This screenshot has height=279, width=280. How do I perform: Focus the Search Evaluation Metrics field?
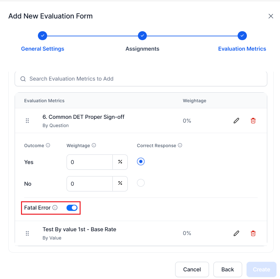pyautogui.click(x=141, y=79)
